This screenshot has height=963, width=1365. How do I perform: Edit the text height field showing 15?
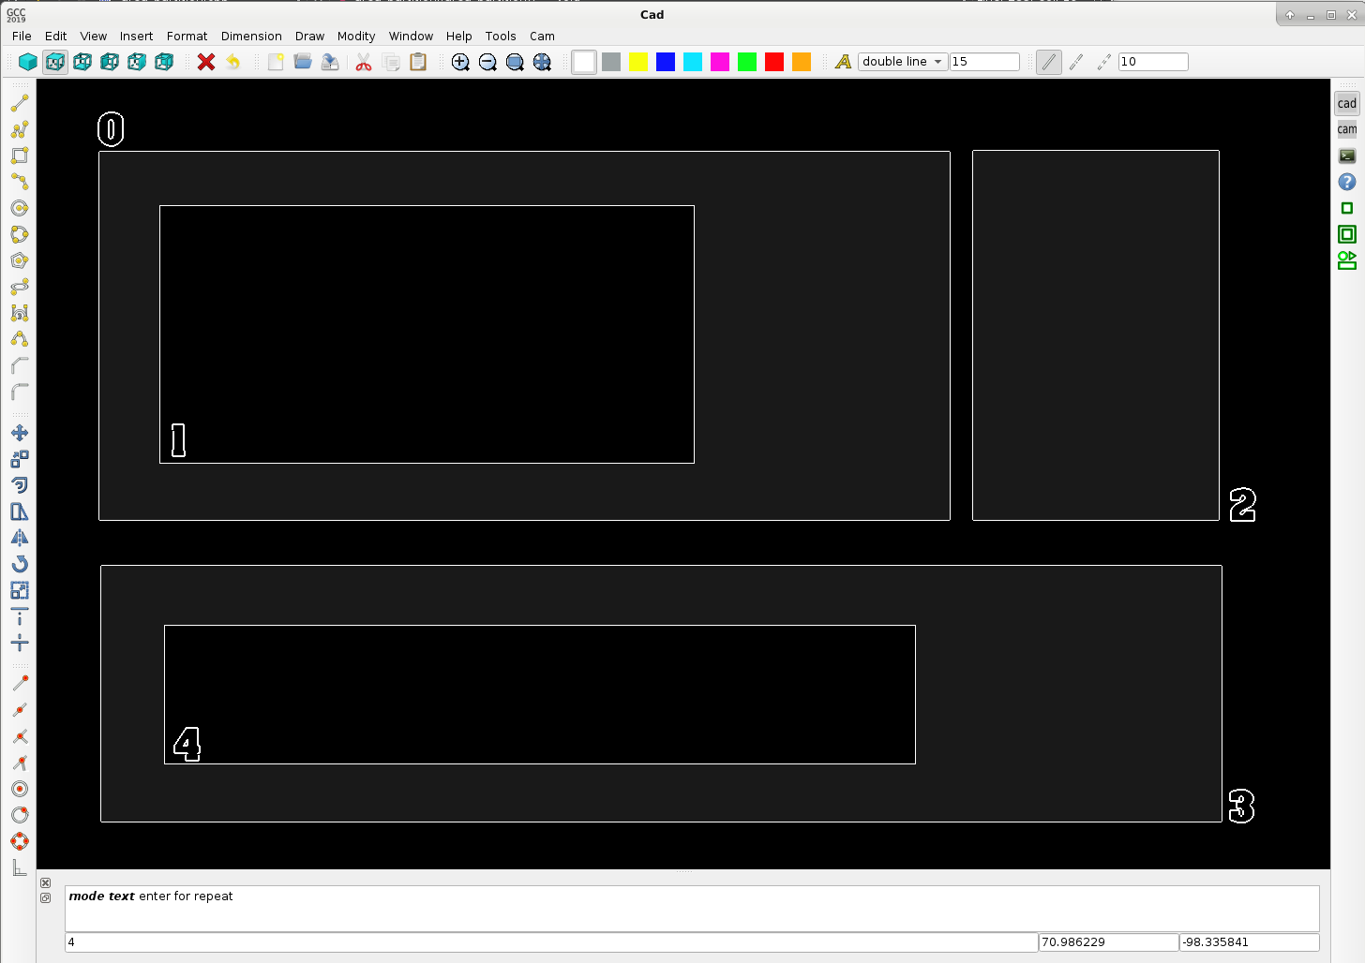pos(984,62)
